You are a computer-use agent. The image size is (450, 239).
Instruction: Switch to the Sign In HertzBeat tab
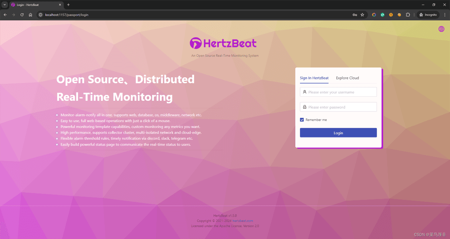(314, 78)
